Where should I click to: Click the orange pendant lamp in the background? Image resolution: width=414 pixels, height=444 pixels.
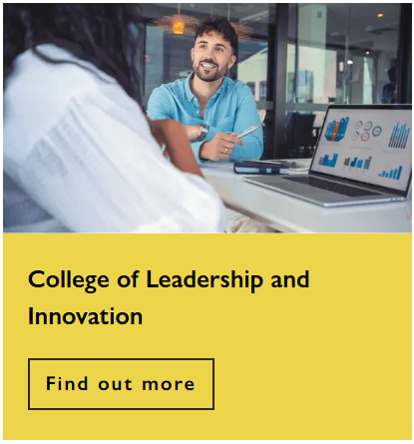tap(179, 27)
